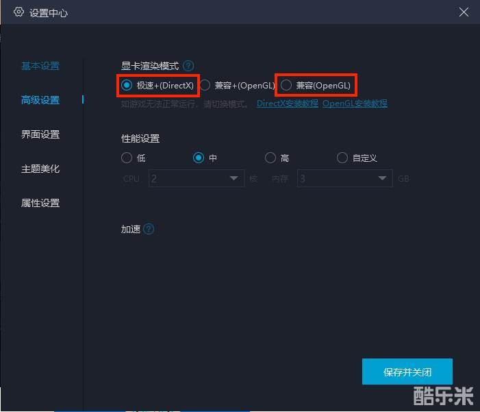Click the help icon next to 加速
This screenshot has width=480, height=412.
tap(149, 229)
